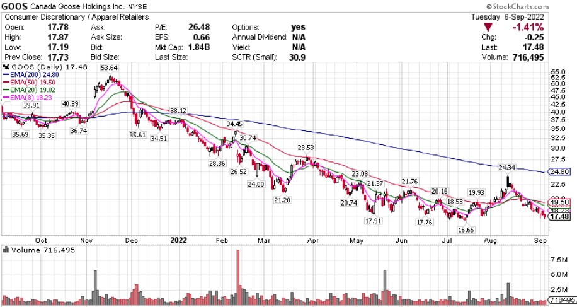Click the Nov month label on time axis
Viewport: 577px width, 307px height.
tap(86, 240)
